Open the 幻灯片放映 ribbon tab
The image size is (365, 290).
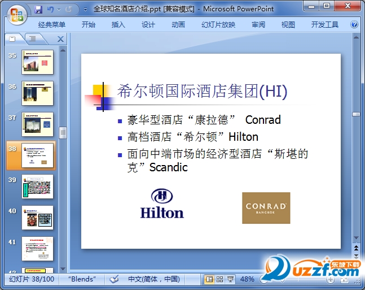click(x=218, y=24)
